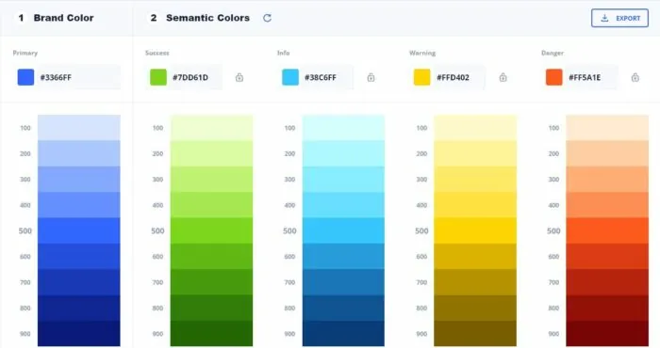660x348 pixels.
Task: Select the Warning 500 shade
Action: pos(475,230)
